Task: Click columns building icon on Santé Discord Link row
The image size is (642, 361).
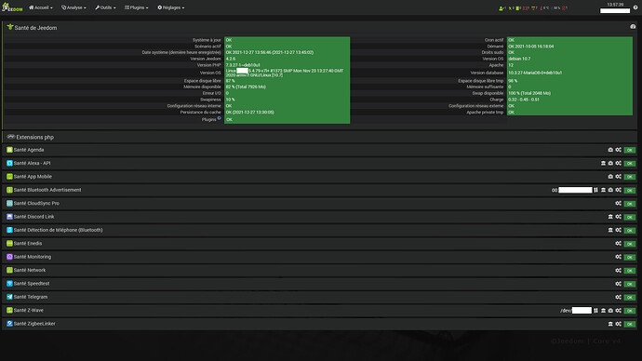Action: [610, 217]
